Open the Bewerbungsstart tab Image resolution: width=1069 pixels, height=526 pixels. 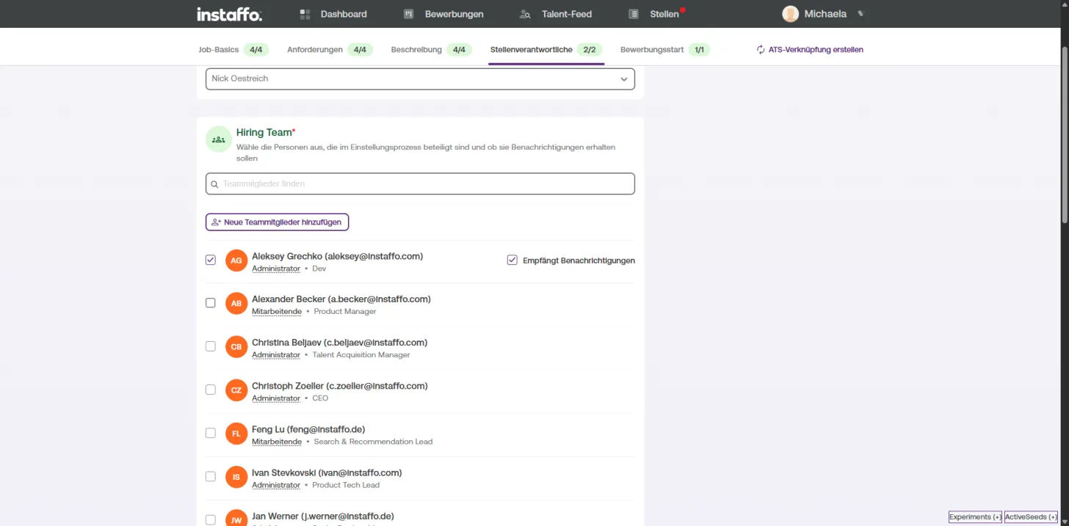click(665, 50)
